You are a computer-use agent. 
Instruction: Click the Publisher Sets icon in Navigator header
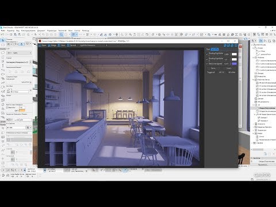pyautogui.click(x=274, y=41)
